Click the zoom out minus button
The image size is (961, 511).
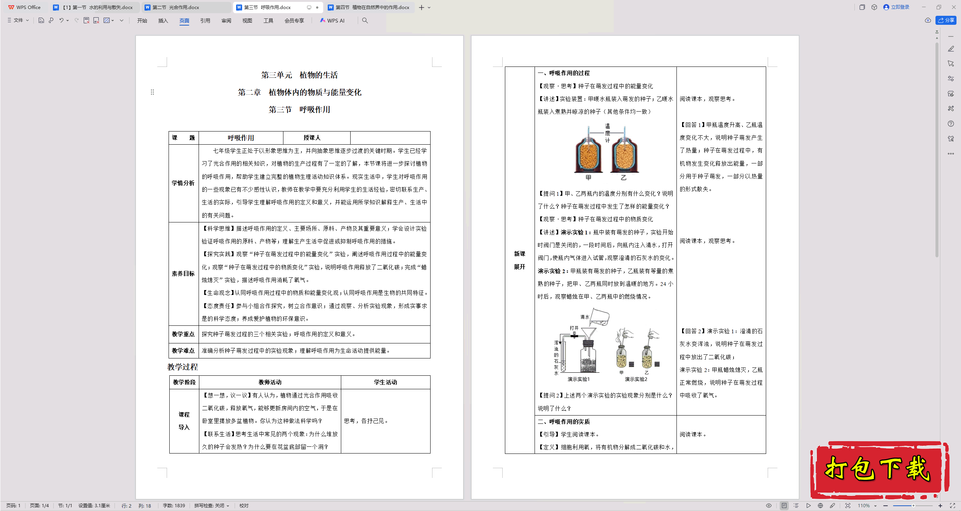click(886, 506)
